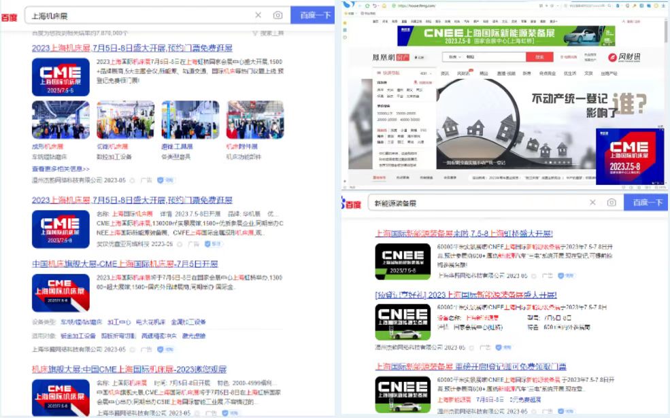Click the 激光设备 link
The image size is (670, 418).
194,336
